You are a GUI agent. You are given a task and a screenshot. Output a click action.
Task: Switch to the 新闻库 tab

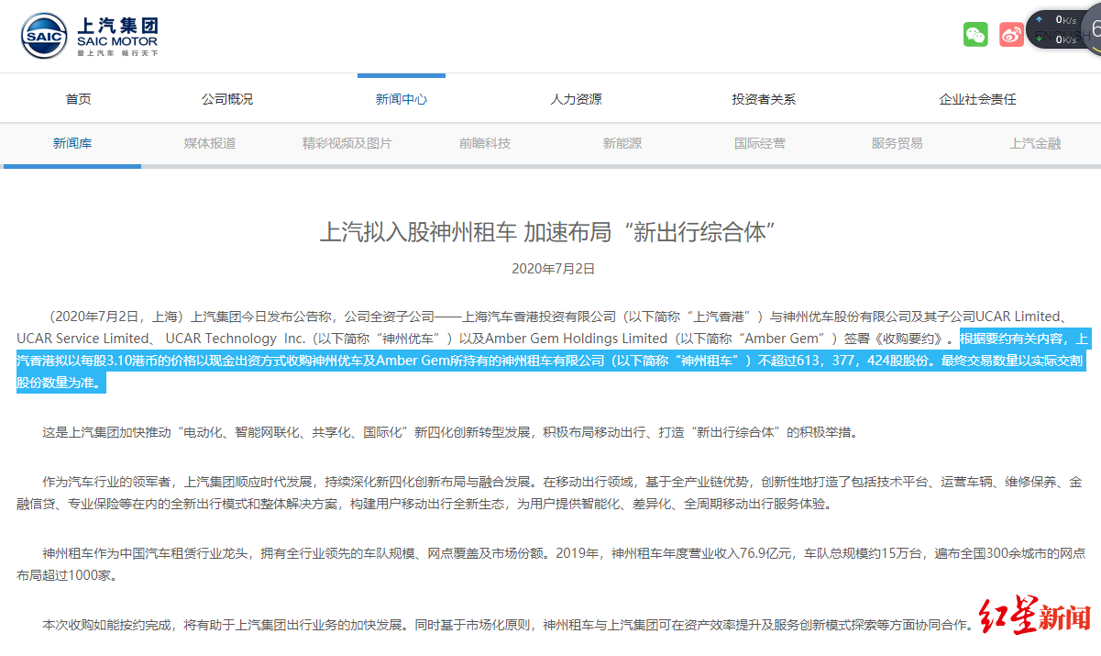(72, 143)
